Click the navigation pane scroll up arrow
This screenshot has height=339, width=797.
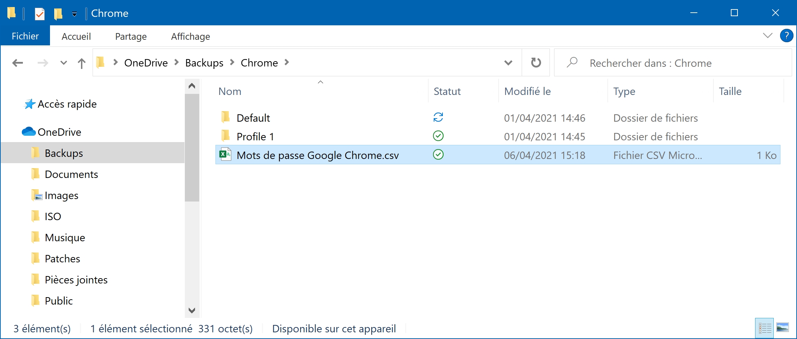(192, 86)
